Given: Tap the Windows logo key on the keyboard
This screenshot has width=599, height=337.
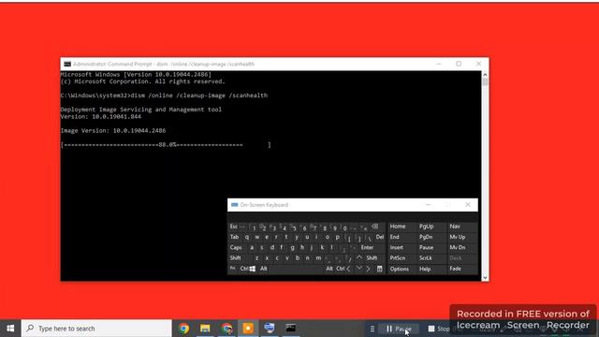Looking at the screenshot, I should [x=253, y=269].
